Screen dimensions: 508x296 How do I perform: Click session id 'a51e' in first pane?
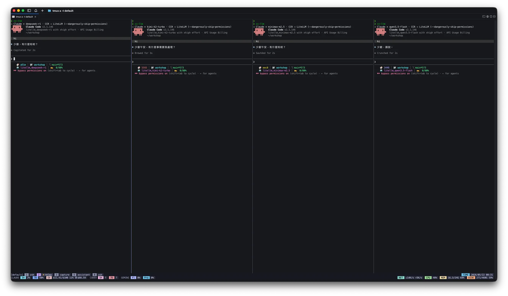point(23,65)
